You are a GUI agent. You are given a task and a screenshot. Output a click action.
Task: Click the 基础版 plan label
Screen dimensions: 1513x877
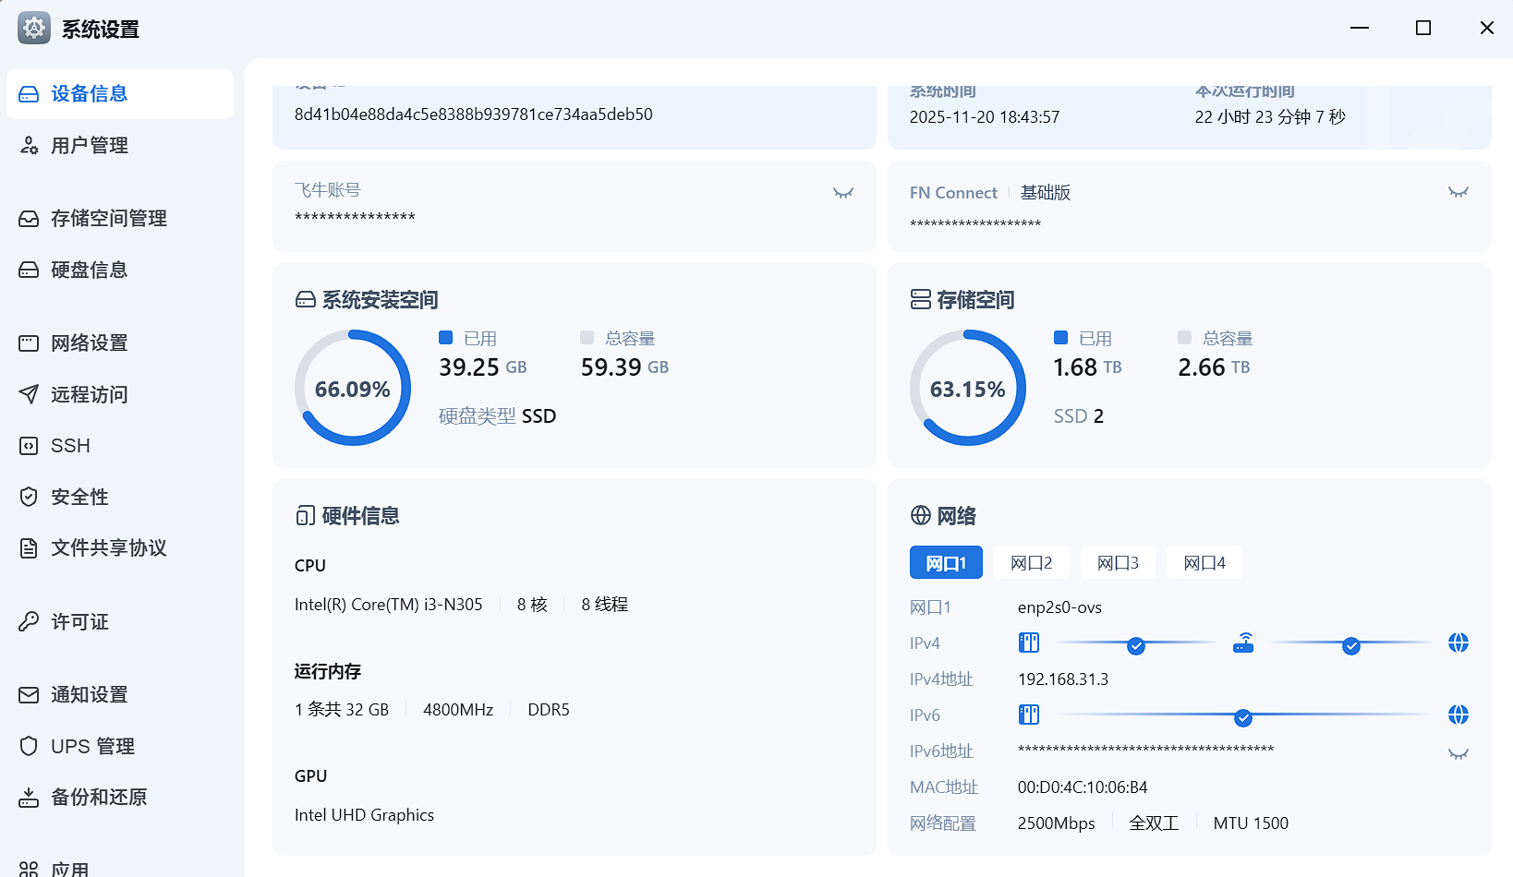click(x=1046, y=193)
